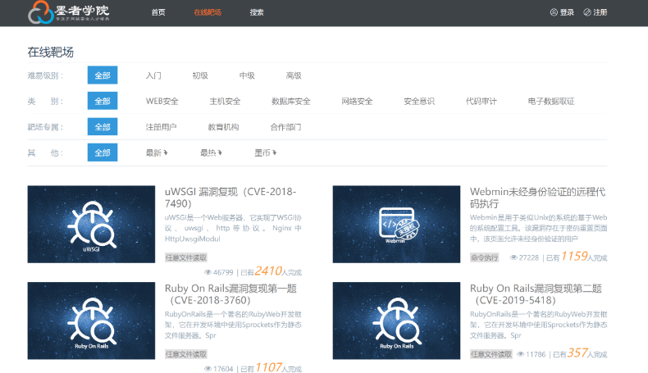Screen dimensions: 648x373
Task: Filter difficulty by 初级
Action: coord(200,75)
